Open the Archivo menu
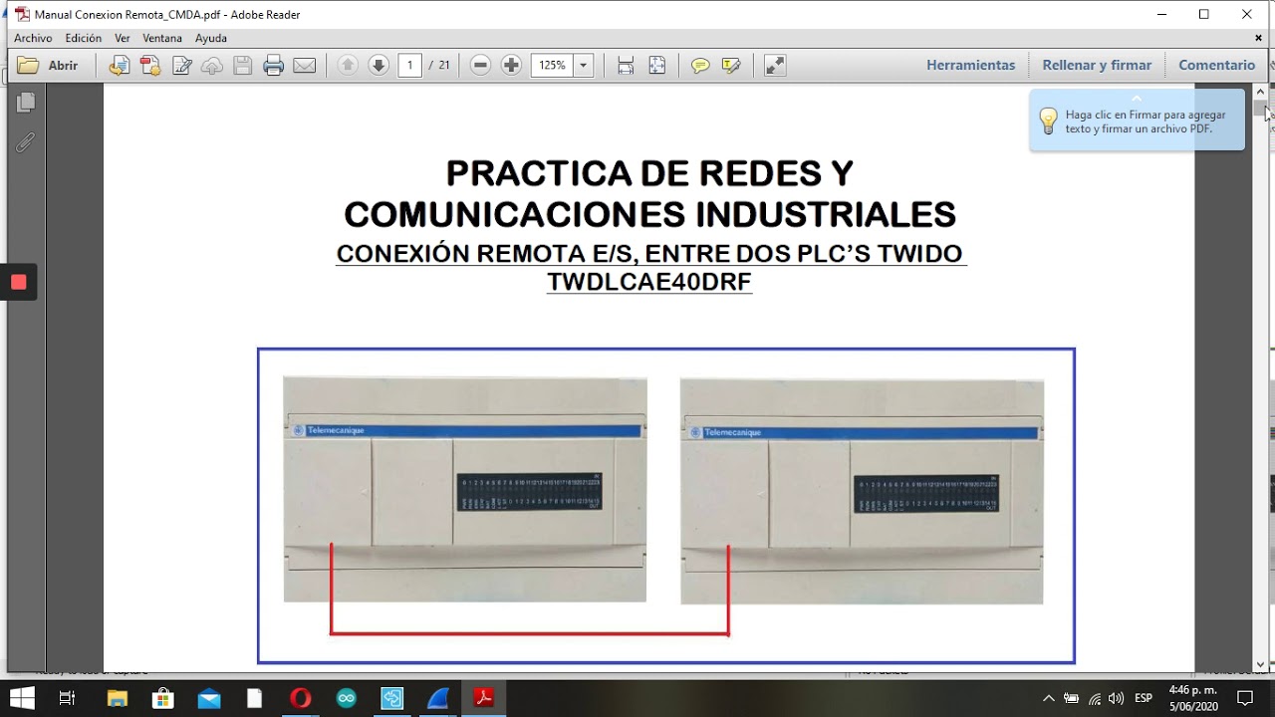The height and width of the screenshot is (717, 1275). pyautogui.click(x=33, y=38)
